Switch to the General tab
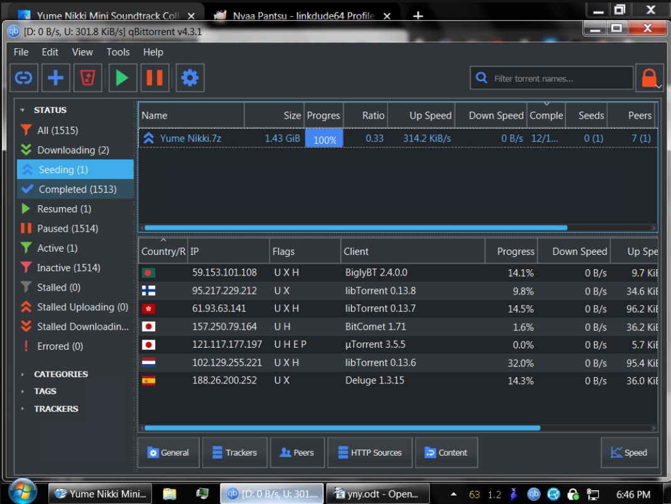This screenshot has height=504, width=671. [168, 453]
